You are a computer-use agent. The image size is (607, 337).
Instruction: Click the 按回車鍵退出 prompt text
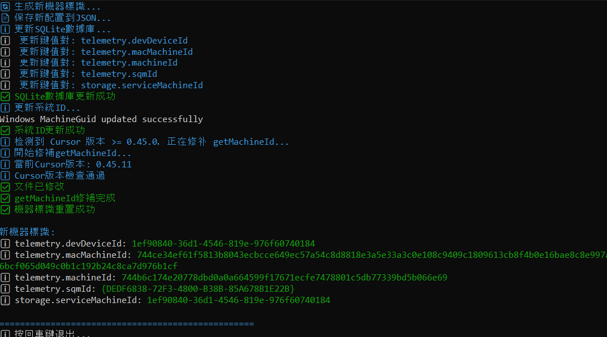tap(52, 334)
